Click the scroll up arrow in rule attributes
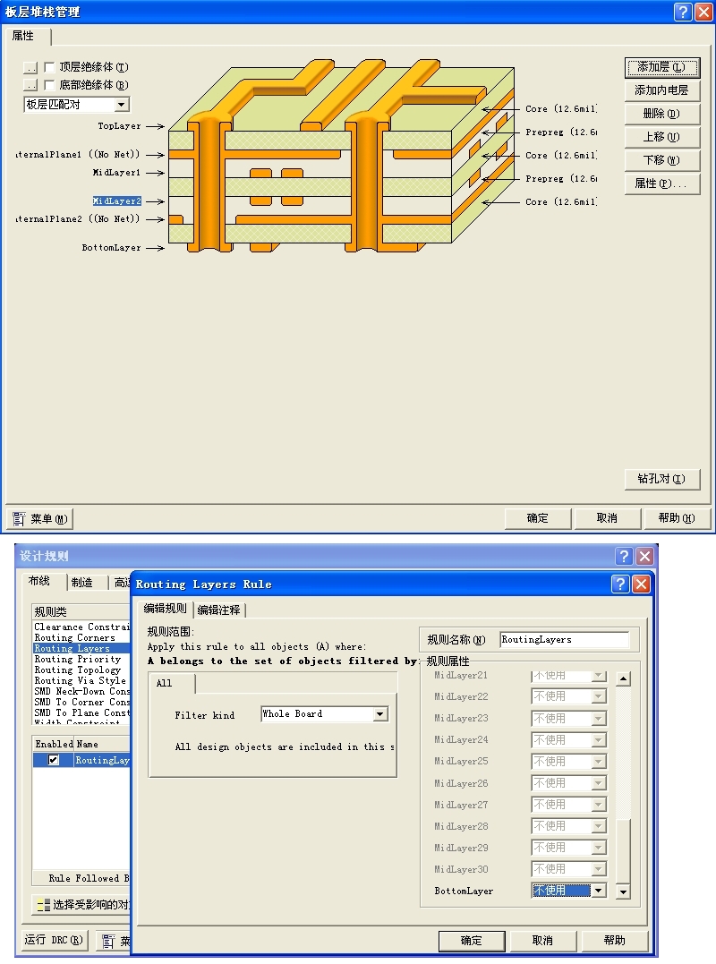This screenshot has width=716, height=964. pos(623,678)
